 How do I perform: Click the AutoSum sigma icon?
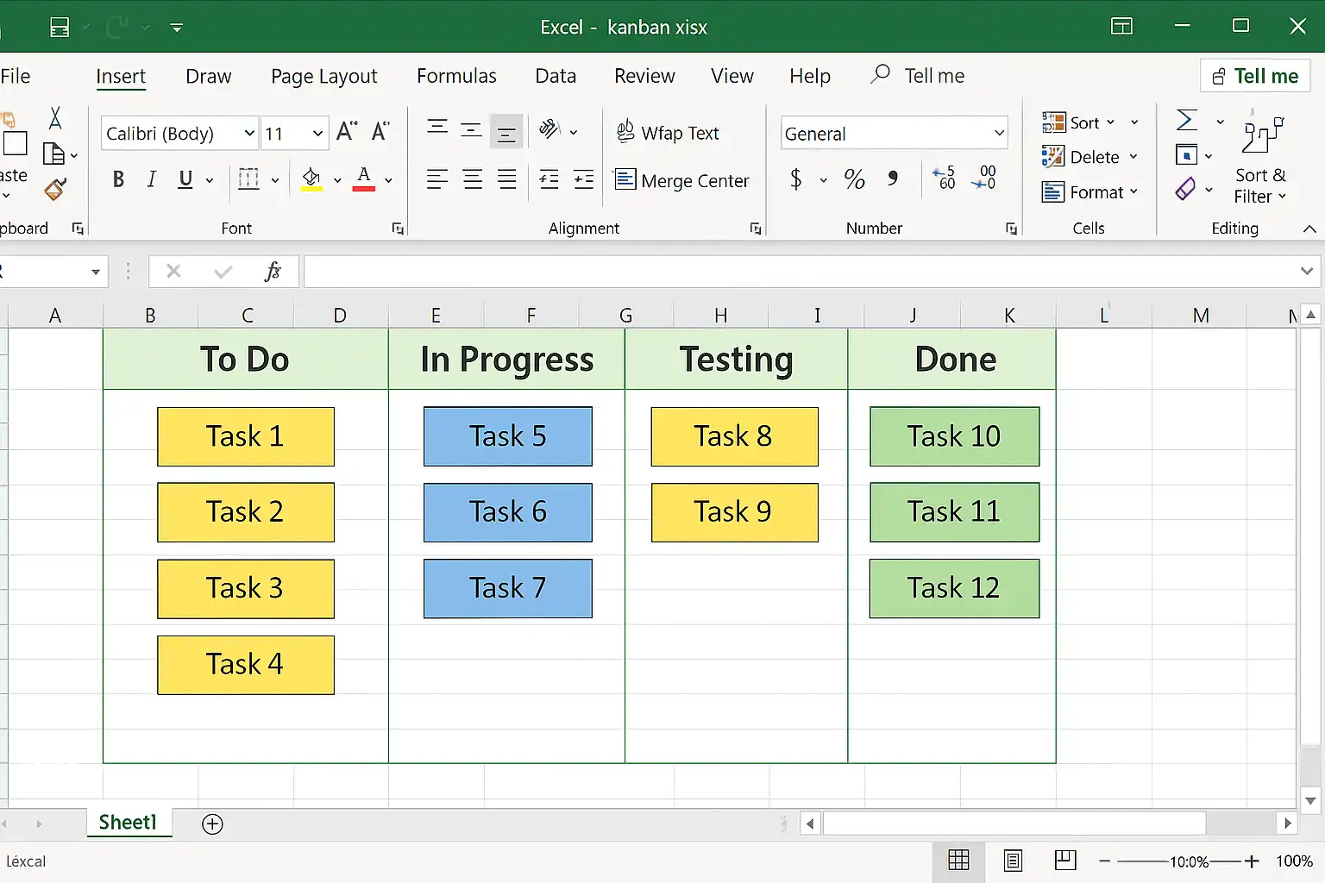(1187, 120)
